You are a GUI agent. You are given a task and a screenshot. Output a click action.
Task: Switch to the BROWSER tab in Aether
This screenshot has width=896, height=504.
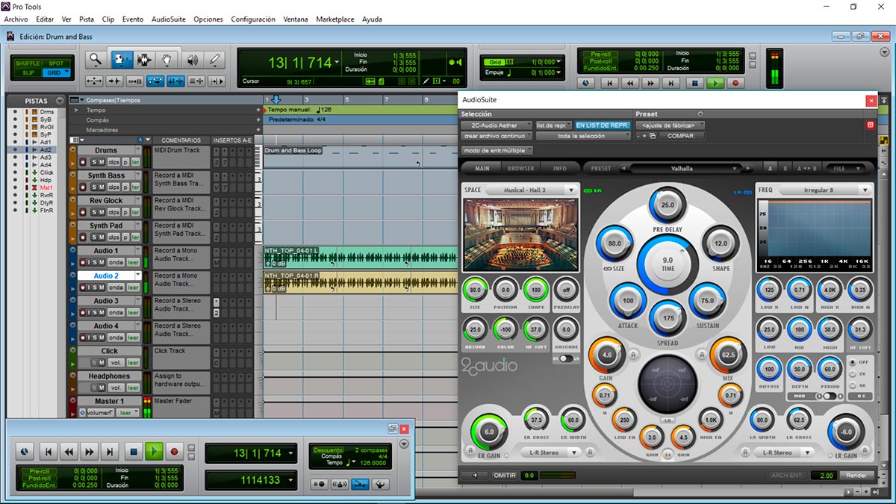click(521, 168)
